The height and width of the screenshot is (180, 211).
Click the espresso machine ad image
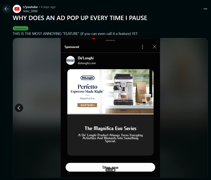110,92
